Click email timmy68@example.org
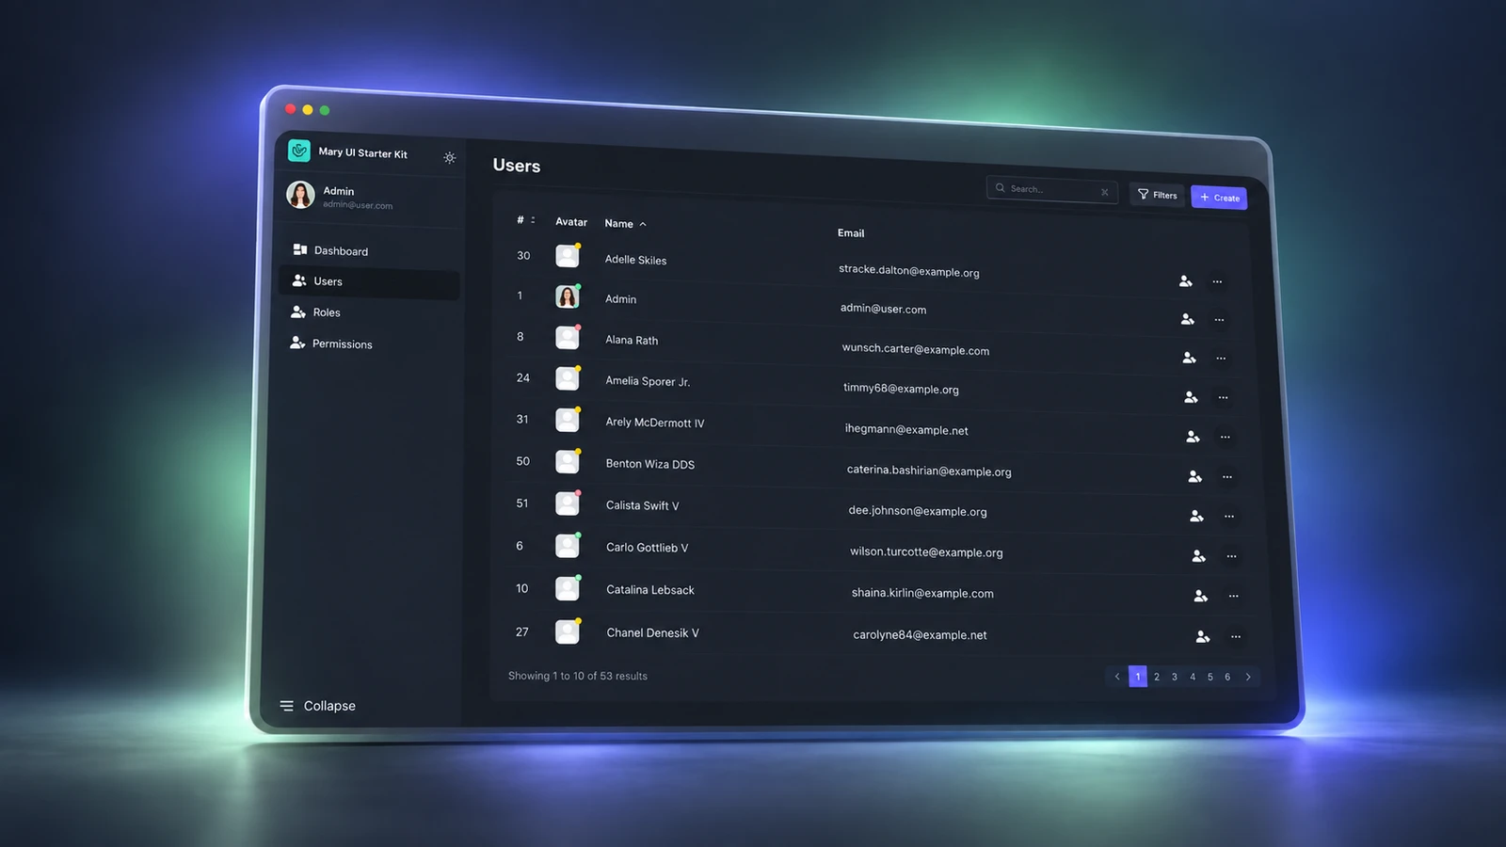 coord(901,389)
